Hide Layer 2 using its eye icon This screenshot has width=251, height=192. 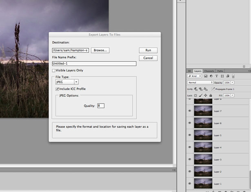point(190,172)
